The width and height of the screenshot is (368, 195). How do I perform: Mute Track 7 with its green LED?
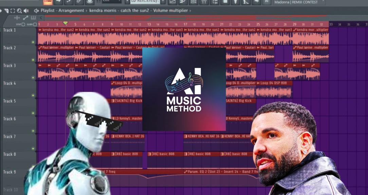coord(33,149)
